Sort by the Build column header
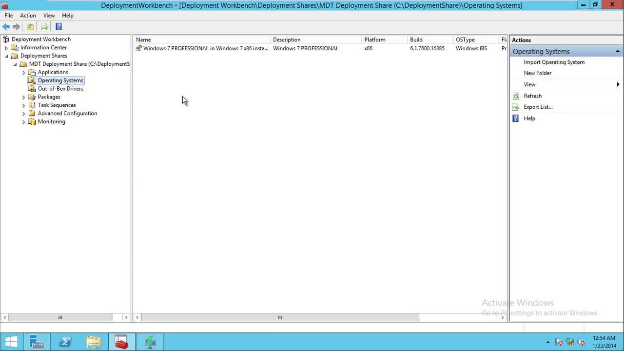The width and height of the screenshot is (624, 351). (430, 40)
